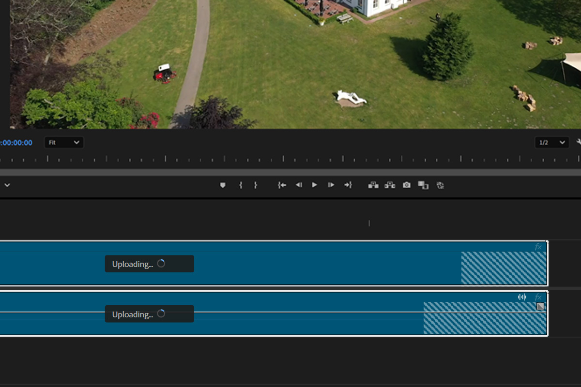Click the Lift icon
The image size is (581, 387).
[x=373, y=185]
